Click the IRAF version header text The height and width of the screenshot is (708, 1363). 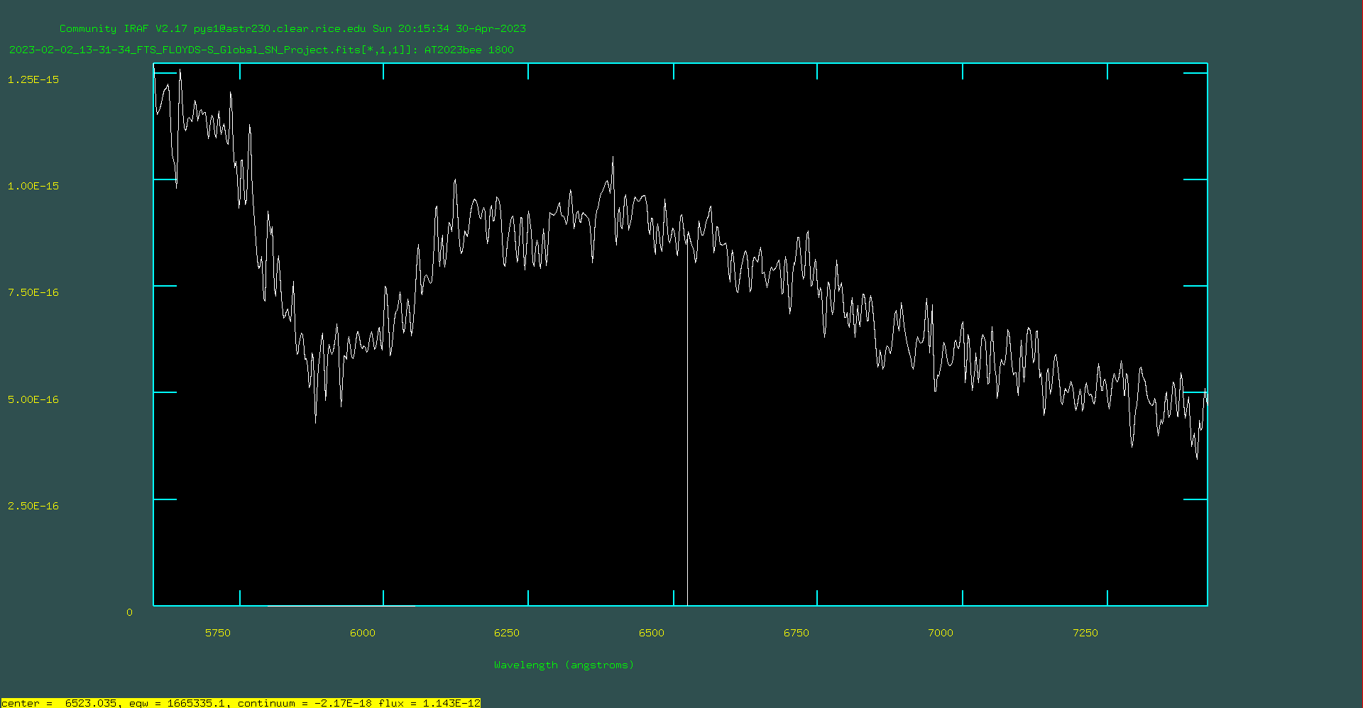click(x=292, y=28)
